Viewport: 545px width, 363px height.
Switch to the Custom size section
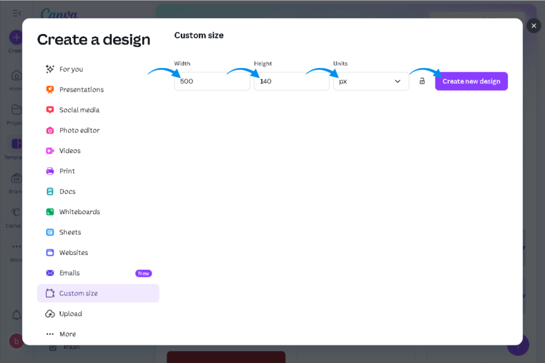click(98, 293)
